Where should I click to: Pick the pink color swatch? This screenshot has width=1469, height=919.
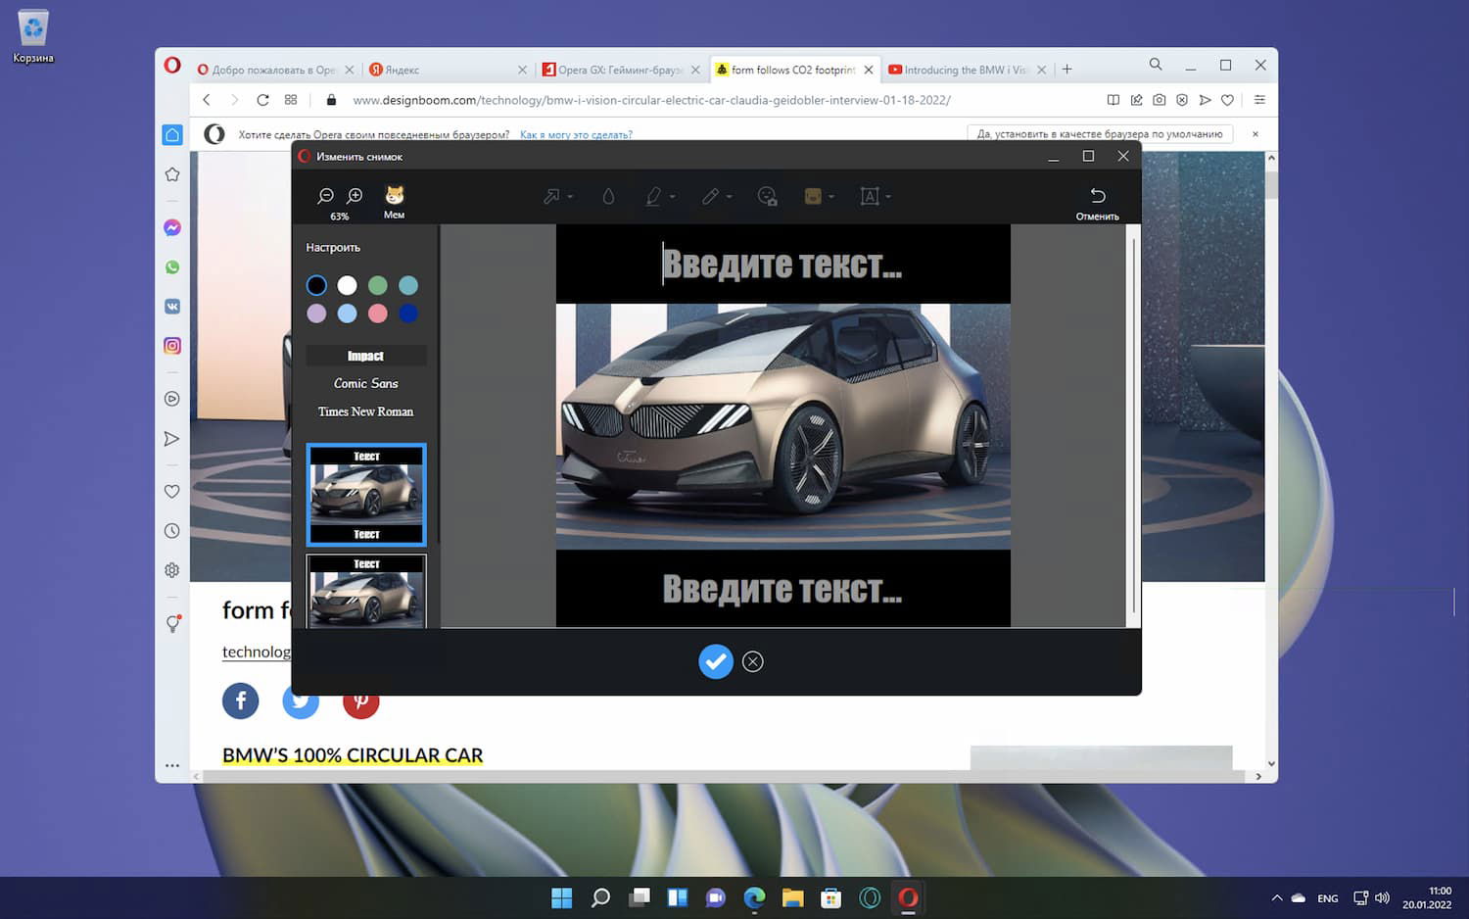point(378,314)
